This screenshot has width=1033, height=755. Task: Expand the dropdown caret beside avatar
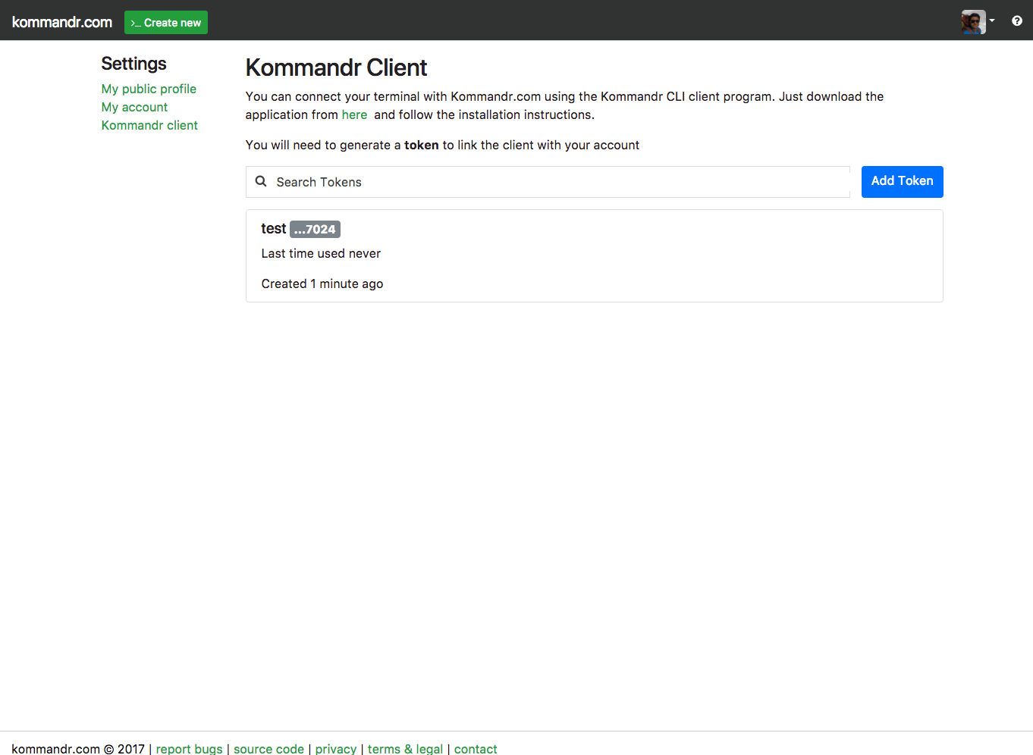coord(992,20)
